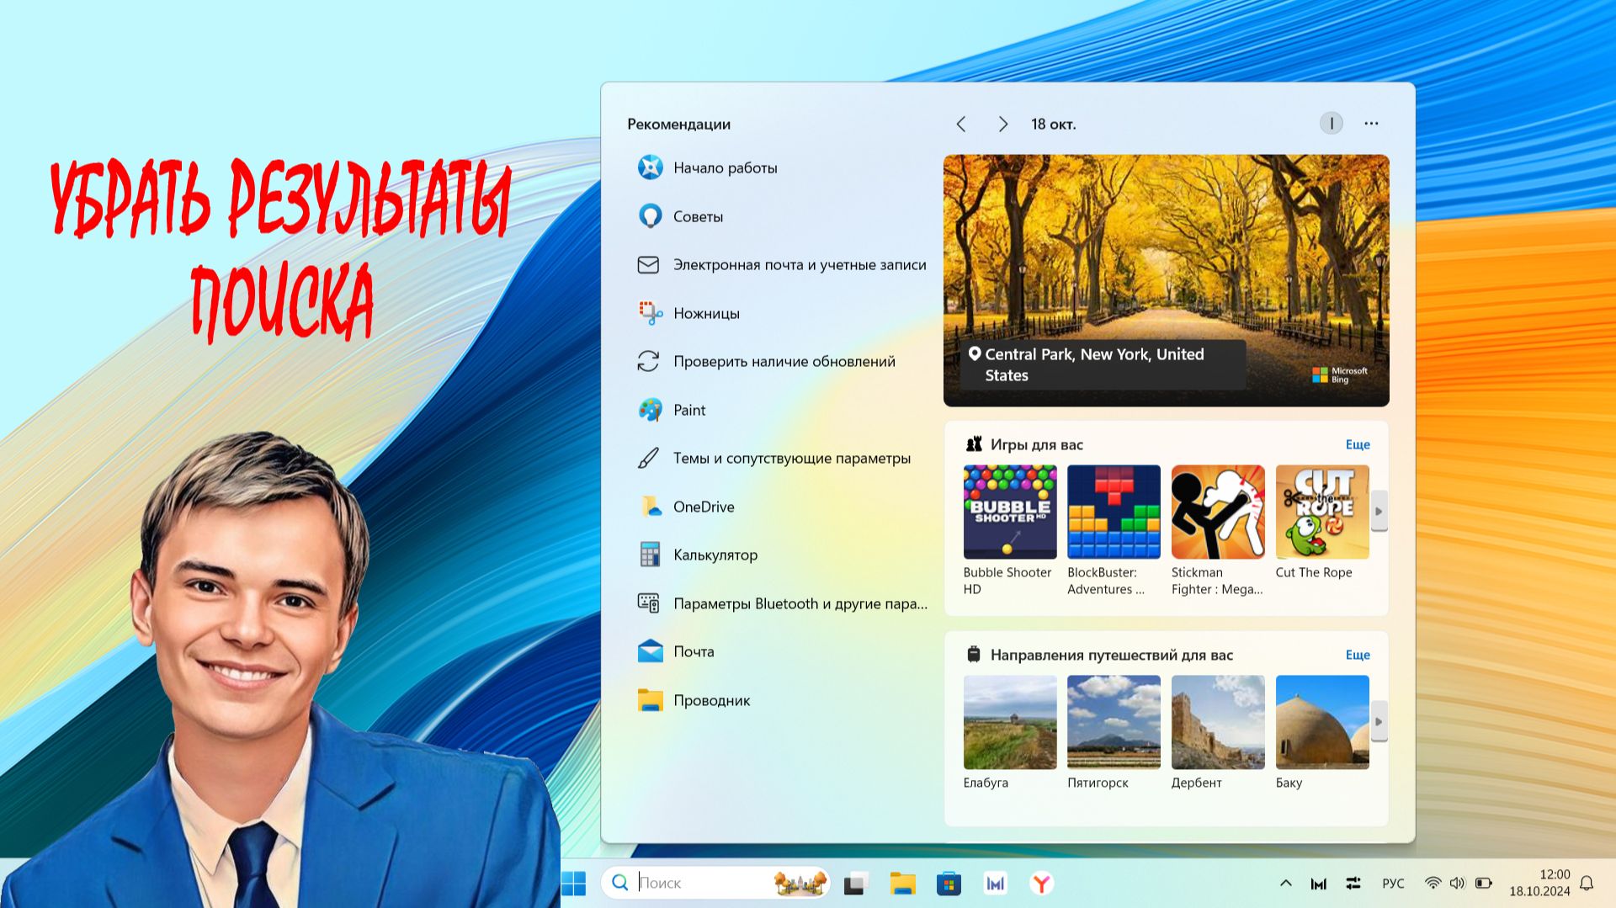Viewport: 1616px width, 908px height.
Task: Launch Paint from recommendations
Action: pyautogui.click(x=689, y=410)
